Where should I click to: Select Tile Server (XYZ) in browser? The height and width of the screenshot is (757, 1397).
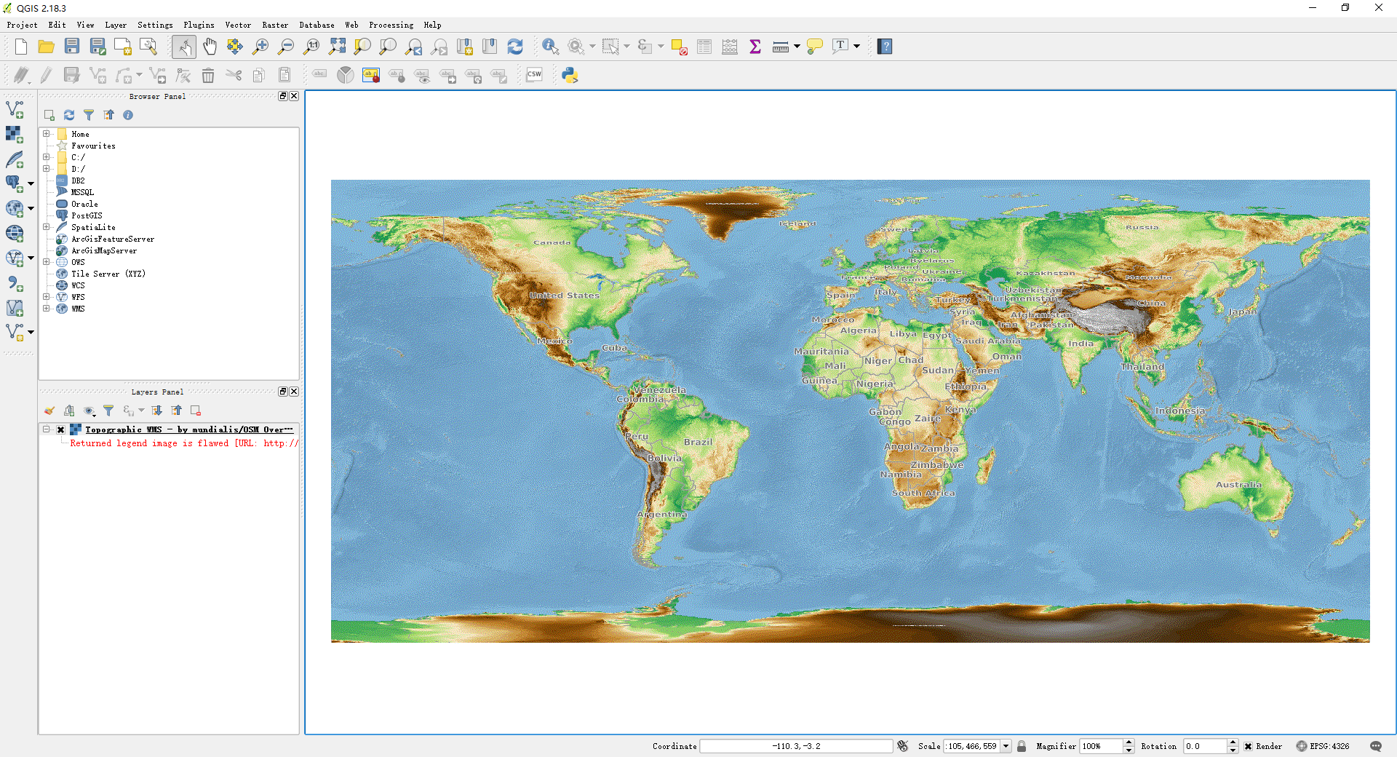(108, 274)
